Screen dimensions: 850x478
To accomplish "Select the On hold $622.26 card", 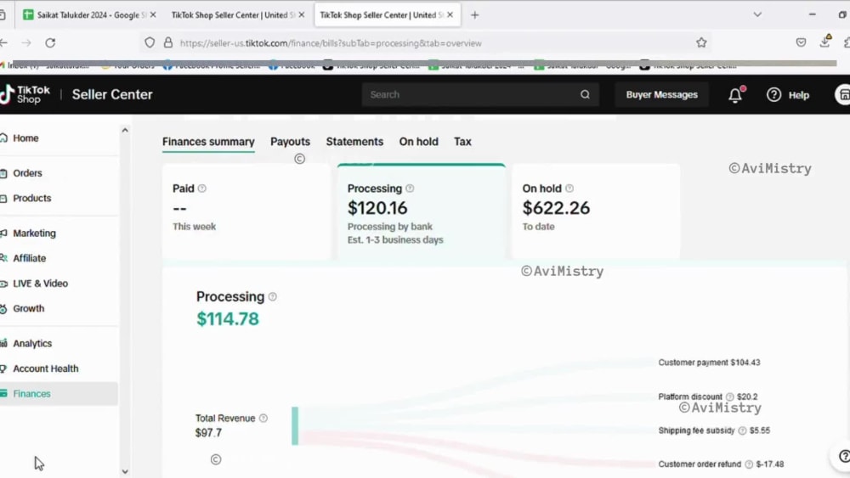I will pyautogui.click(x=596, y=211).
